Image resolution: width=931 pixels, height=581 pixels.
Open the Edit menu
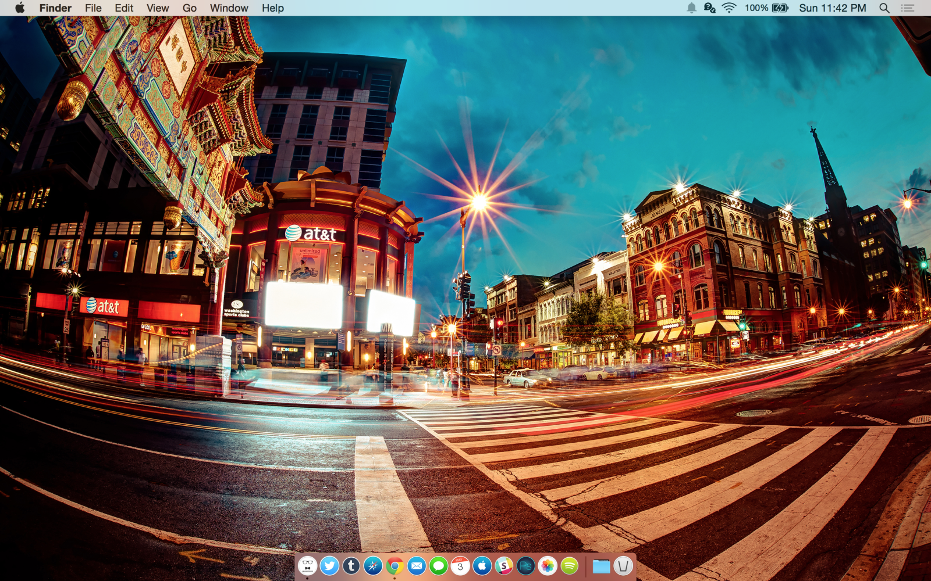click(124, 8)
